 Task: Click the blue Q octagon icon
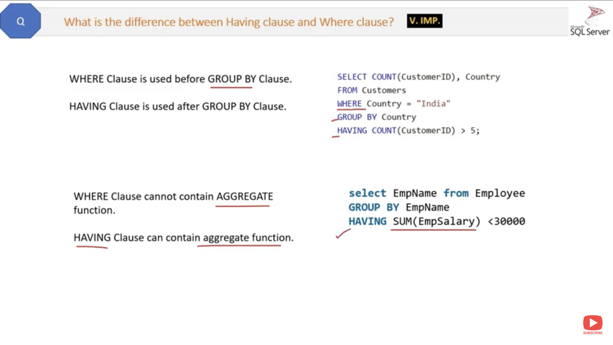21,21
